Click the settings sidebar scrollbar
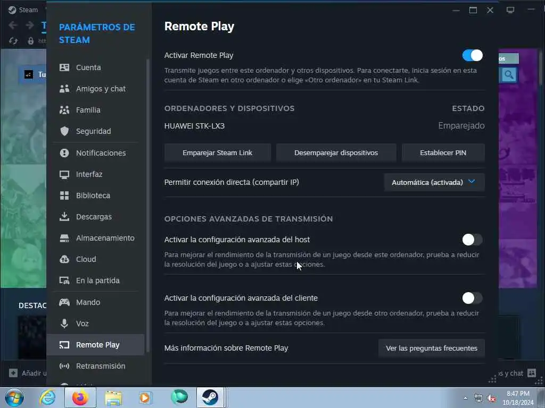This screenshot has width=545, height=408. [x=148, y=206]
